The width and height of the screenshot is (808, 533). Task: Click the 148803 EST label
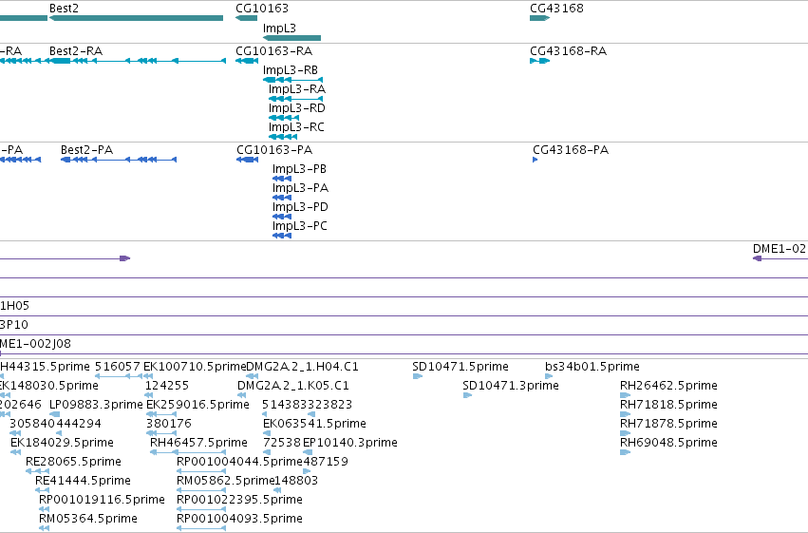(x=296, y=481)
